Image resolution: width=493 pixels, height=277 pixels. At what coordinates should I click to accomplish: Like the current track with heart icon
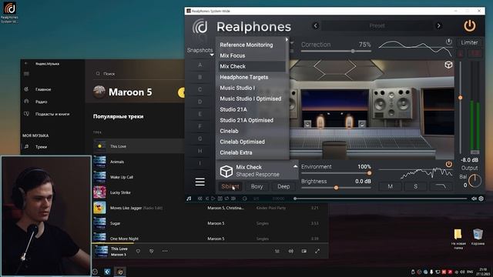point(138,252)
